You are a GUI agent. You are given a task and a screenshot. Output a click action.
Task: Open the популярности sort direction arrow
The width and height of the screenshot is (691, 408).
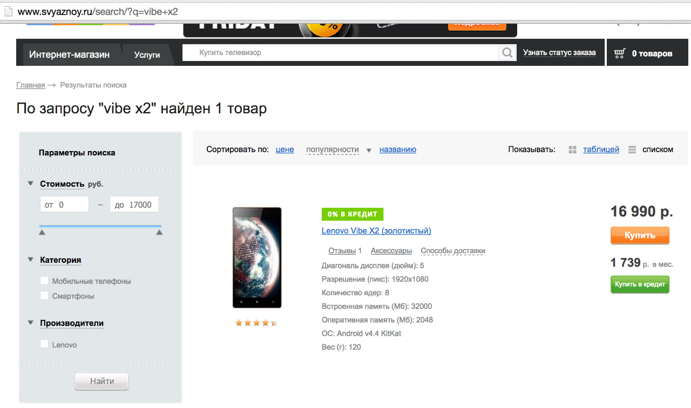coord(369,151)
